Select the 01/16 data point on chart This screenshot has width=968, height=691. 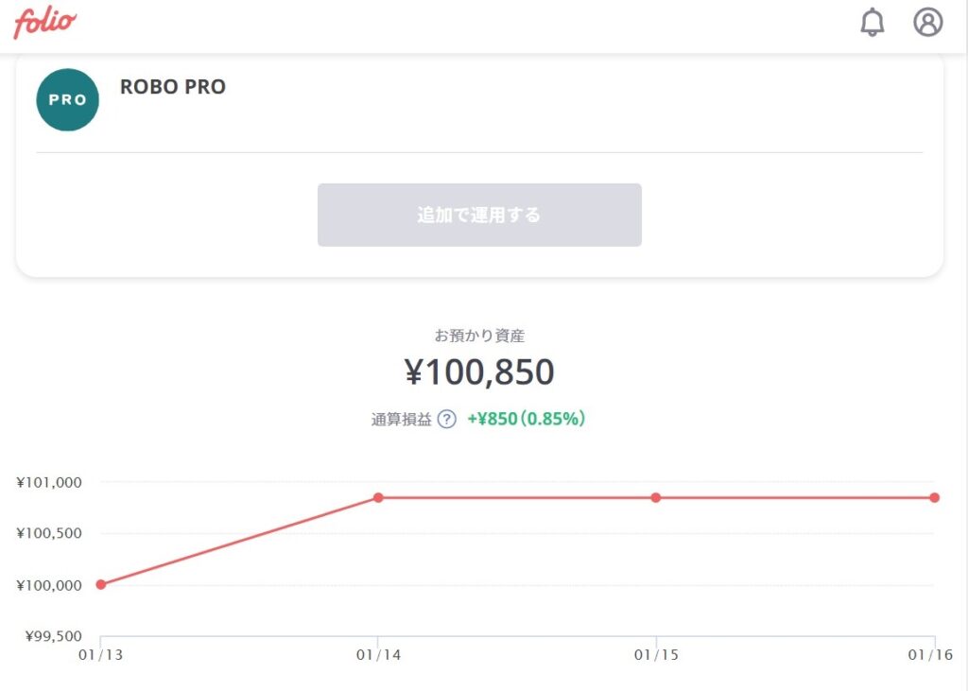click(935, 498)
